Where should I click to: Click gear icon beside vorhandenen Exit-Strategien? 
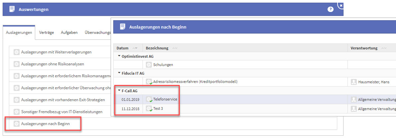(x=16, y=100)
